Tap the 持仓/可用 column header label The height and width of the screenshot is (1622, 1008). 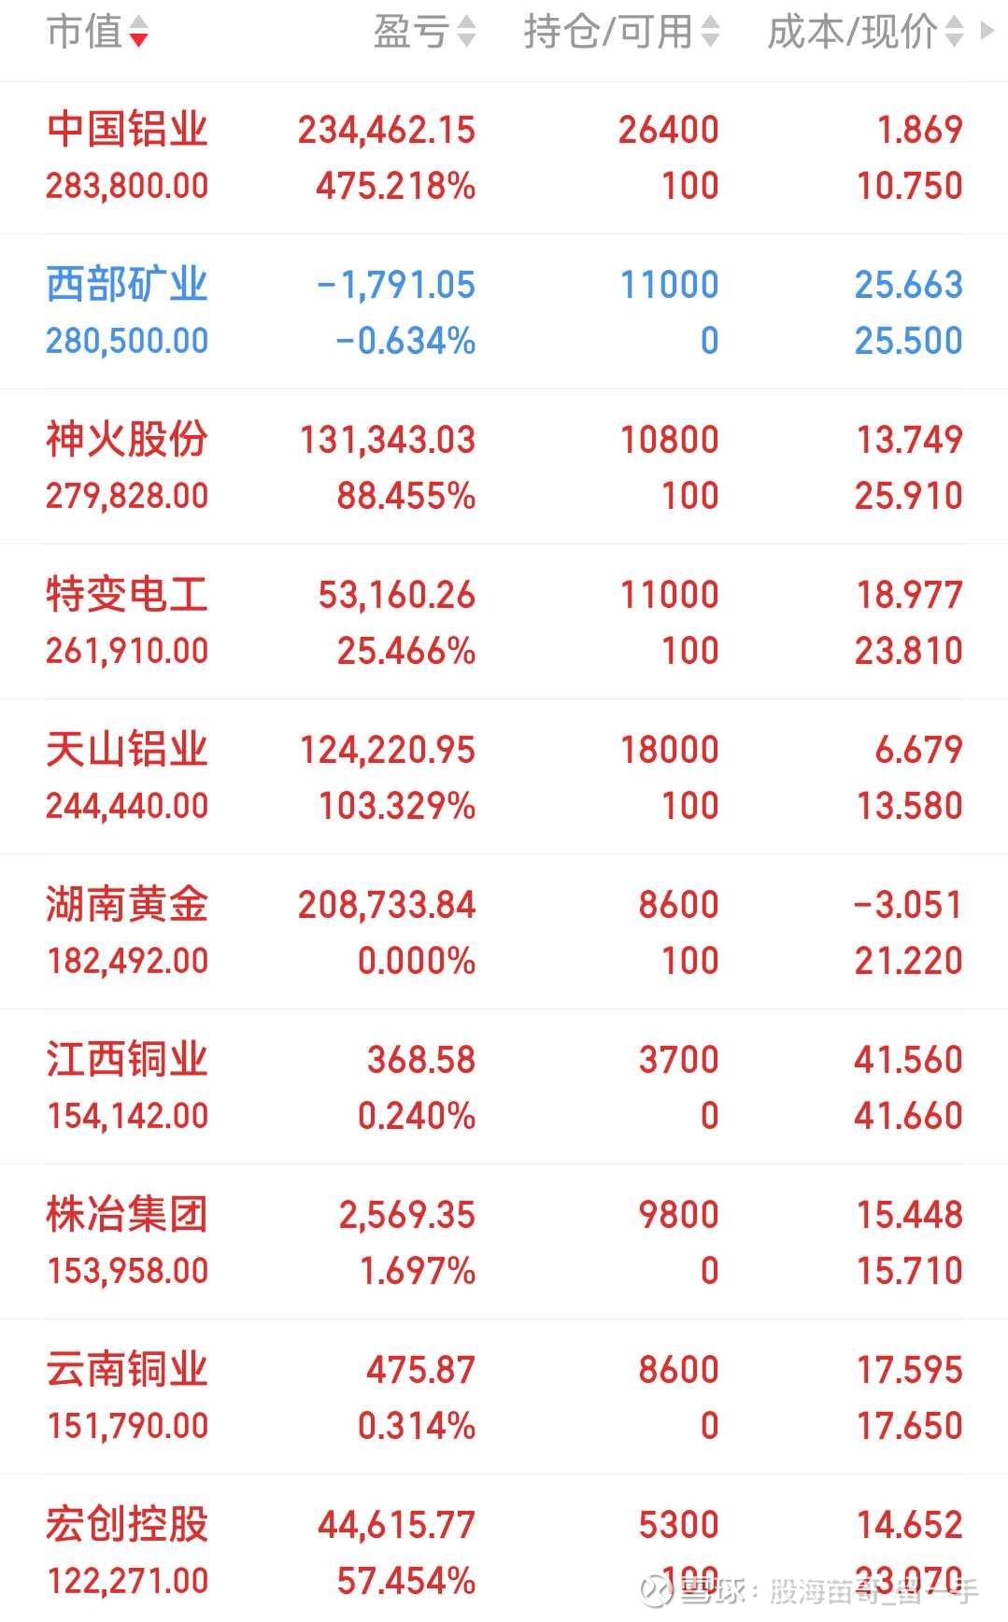pos(608,32)
